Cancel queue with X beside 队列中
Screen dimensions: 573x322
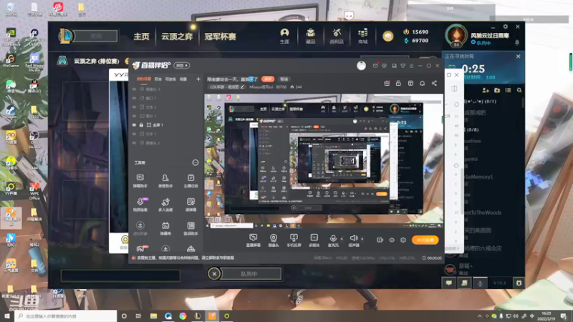click(x=214, y=274)
